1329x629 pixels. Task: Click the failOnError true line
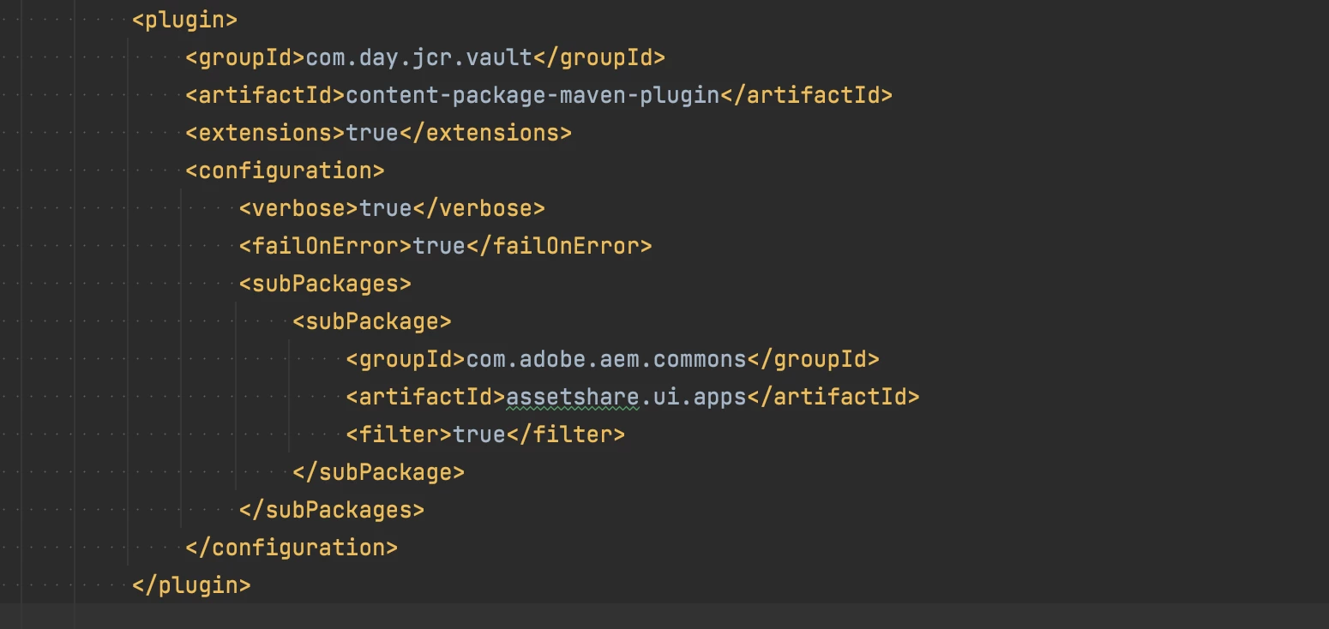[446, 246]
